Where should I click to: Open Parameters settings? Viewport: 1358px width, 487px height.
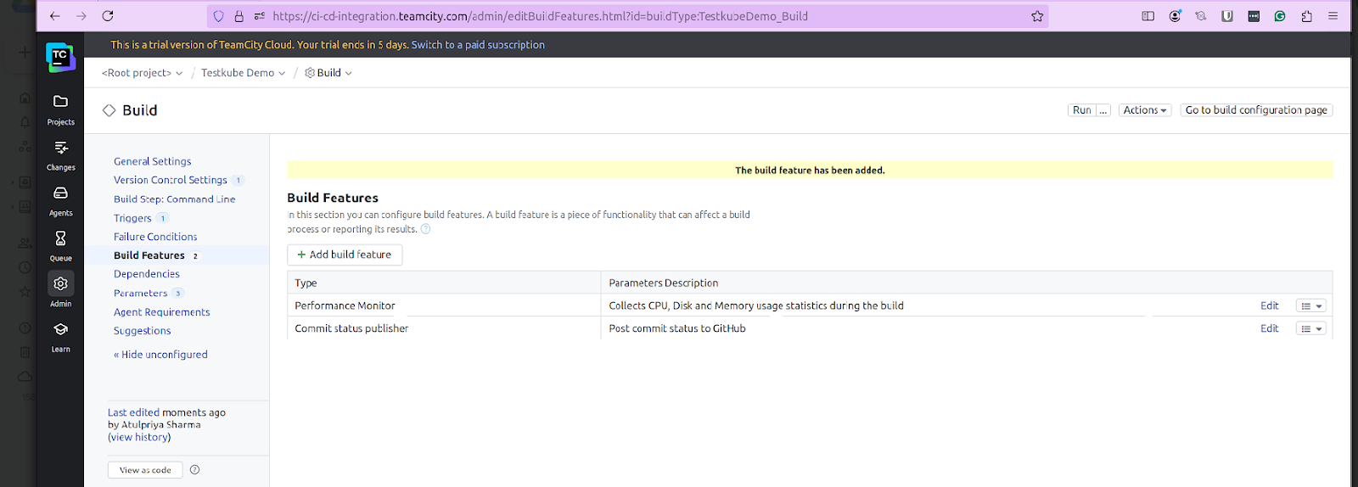tap(141, 294)
